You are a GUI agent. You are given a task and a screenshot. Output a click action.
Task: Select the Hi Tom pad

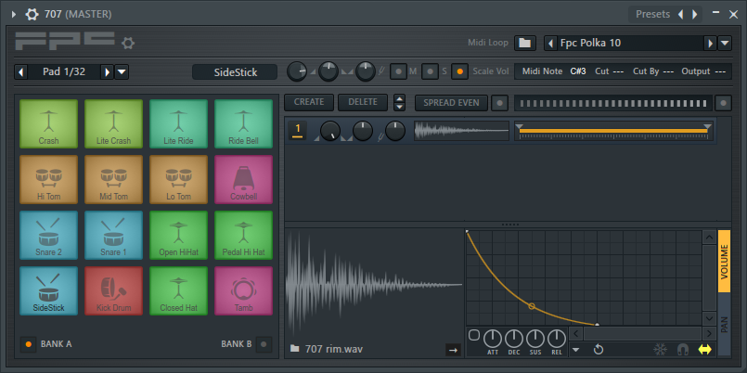point(48,180)
